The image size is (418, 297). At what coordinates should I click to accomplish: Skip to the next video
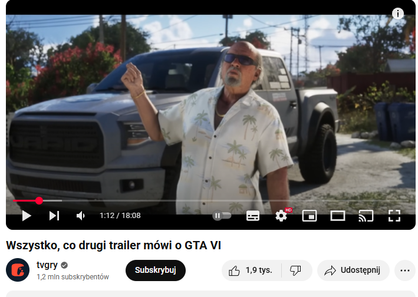tap(54, 216)
